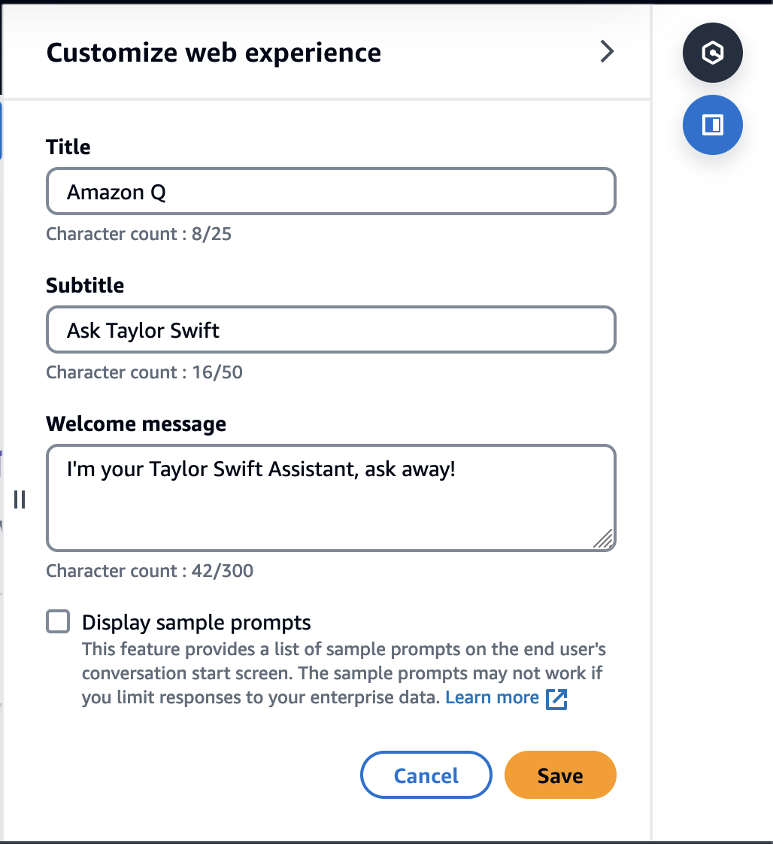The height and width of the screenshot is (844, 773).
Task: Click the sample prompts feature description text
Action: 342,673
